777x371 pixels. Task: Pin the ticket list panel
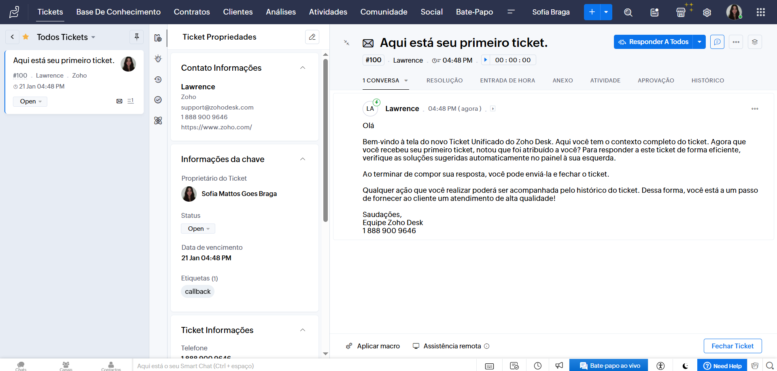(136, 37)
